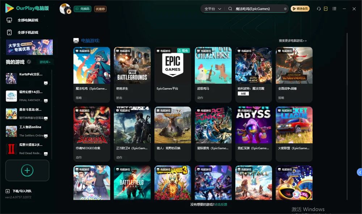The image size is (362, 214).
Task: Click the customer service headset icon
Action: 319,9
